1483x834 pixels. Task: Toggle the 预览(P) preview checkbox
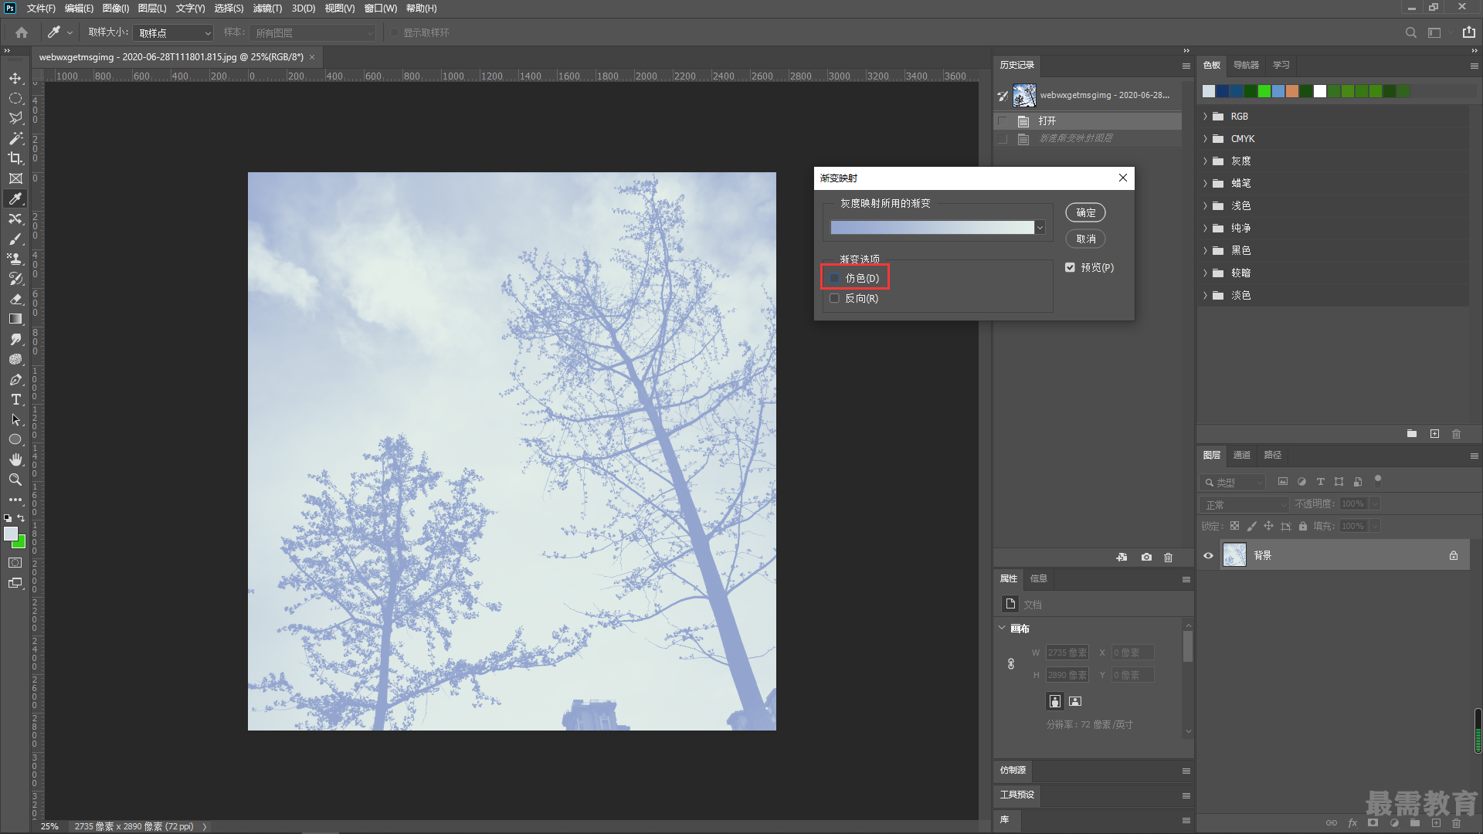(1070, 267)
